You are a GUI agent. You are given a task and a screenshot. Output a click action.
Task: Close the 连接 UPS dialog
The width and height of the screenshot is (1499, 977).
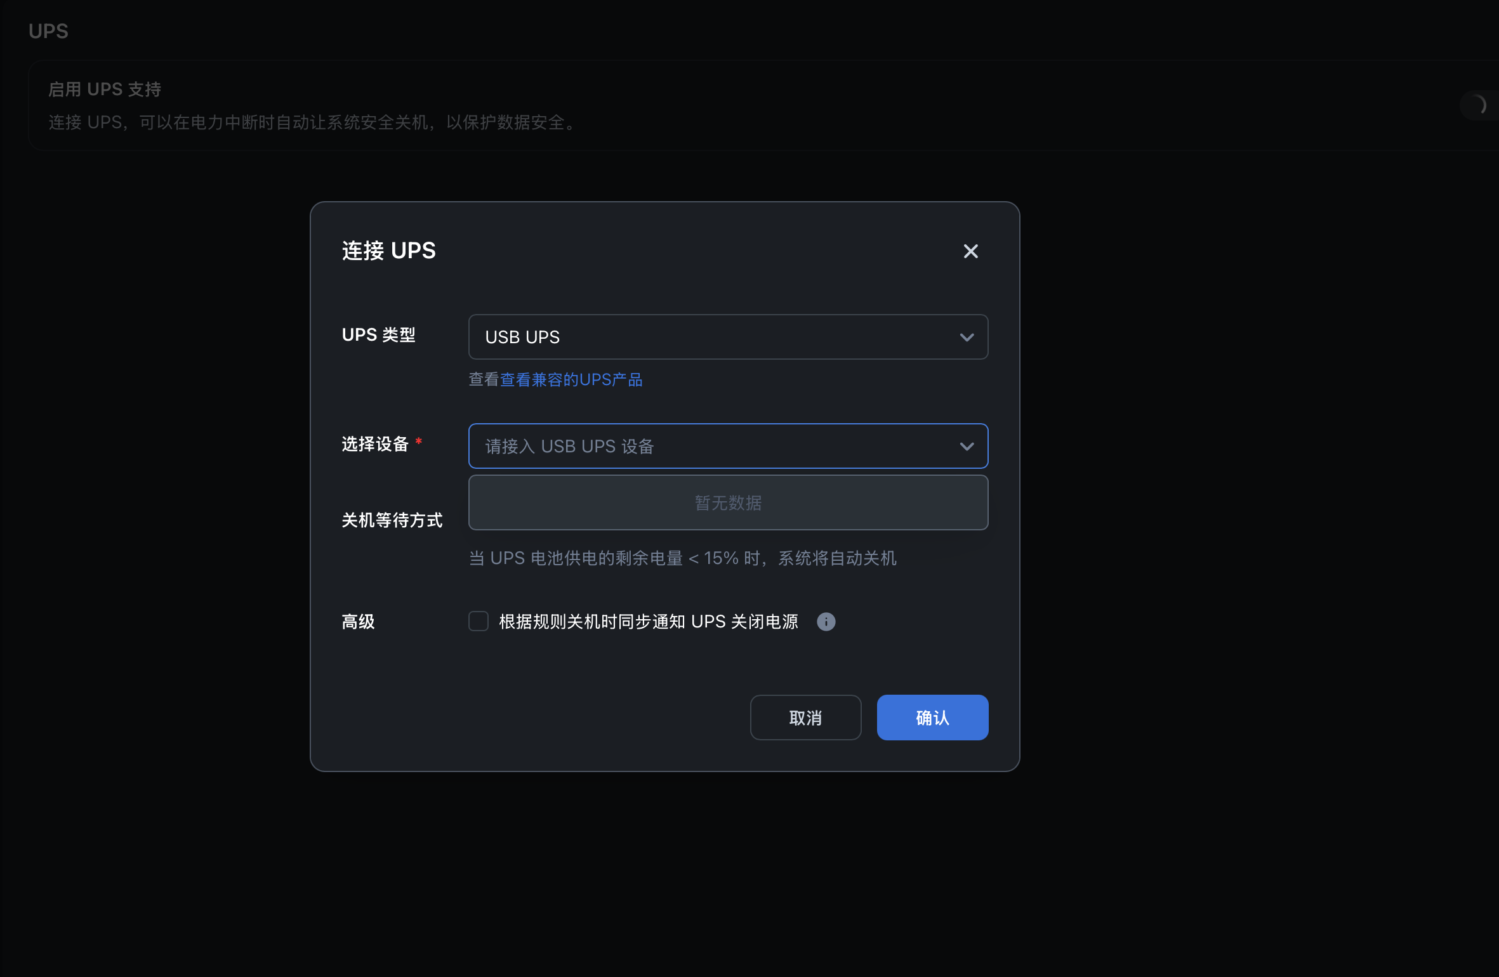970,251
